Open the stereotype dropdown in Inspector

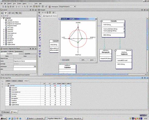(35, 67)
